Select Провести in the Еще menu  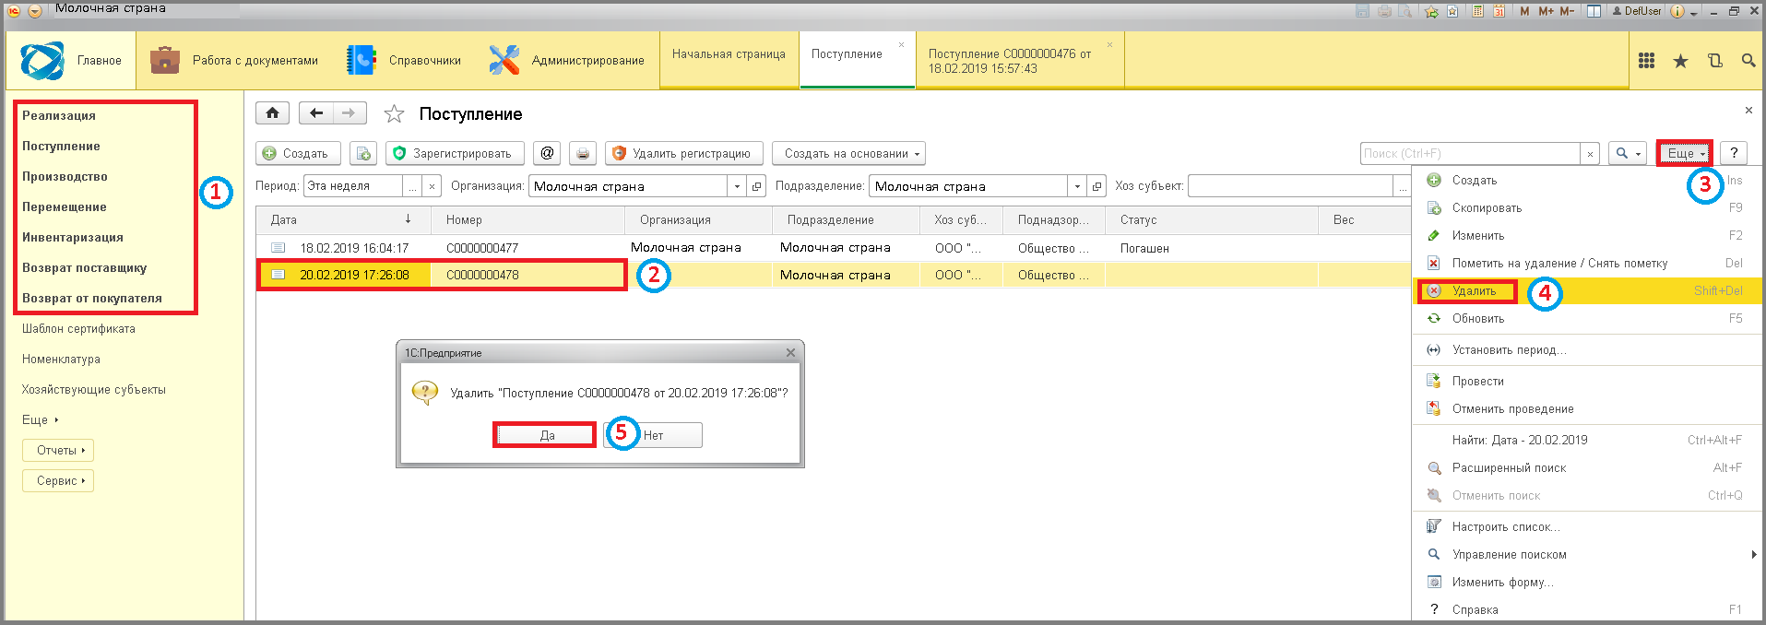[x=1587, y=381]
